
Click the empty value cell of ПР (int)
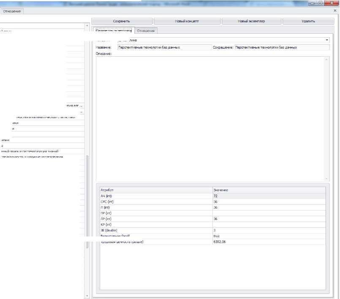269,213
